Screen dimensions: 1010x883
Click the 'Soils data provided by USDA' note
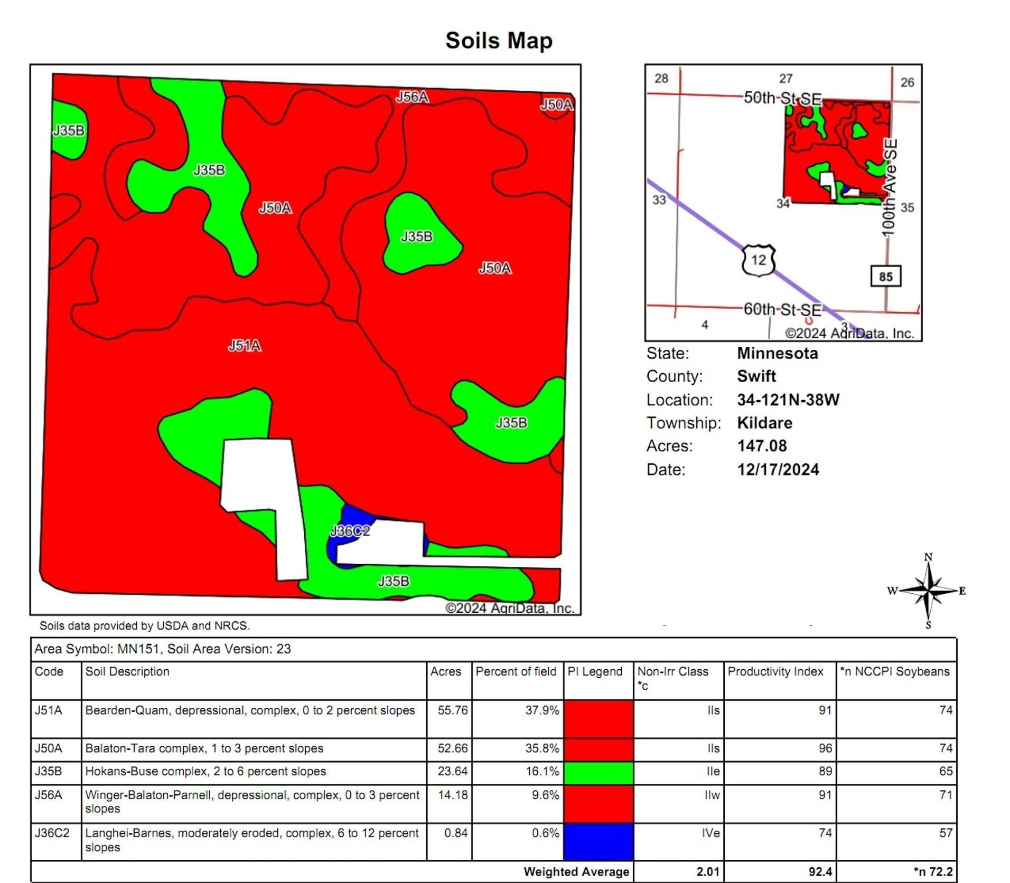(145, 625)
